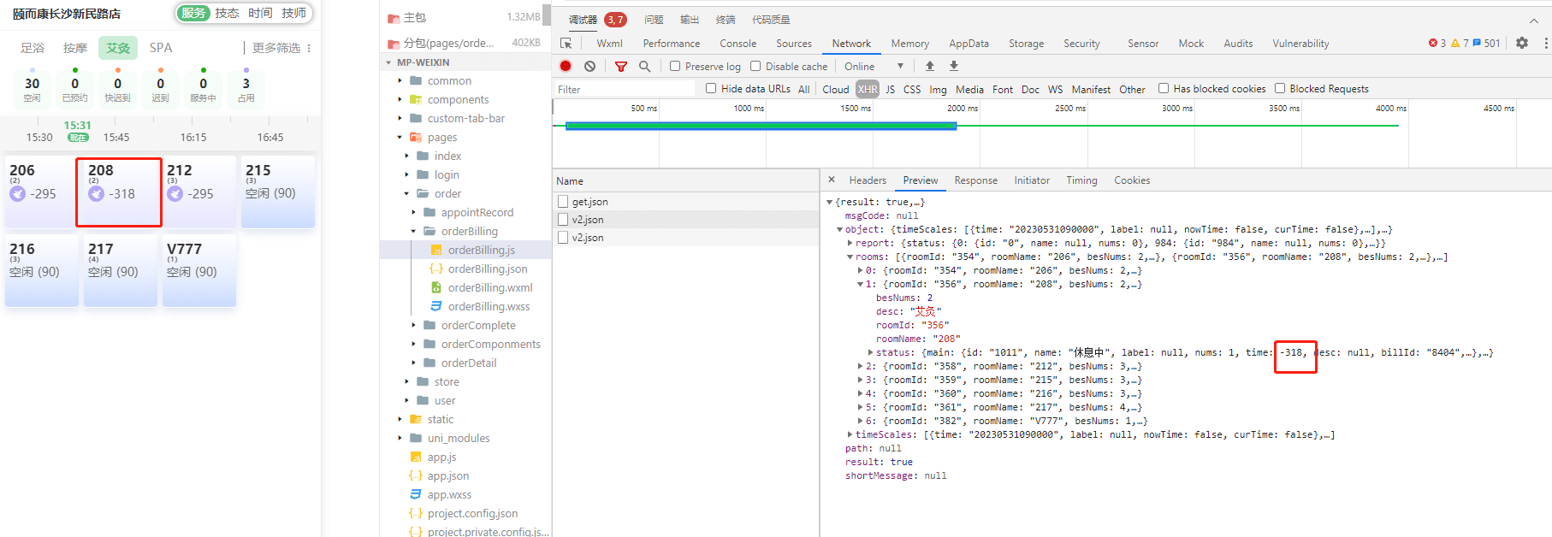The image size is (1552, 537).
Task: Collapse the debugger panel with chevron
Action: click(x=1533, y=20)
